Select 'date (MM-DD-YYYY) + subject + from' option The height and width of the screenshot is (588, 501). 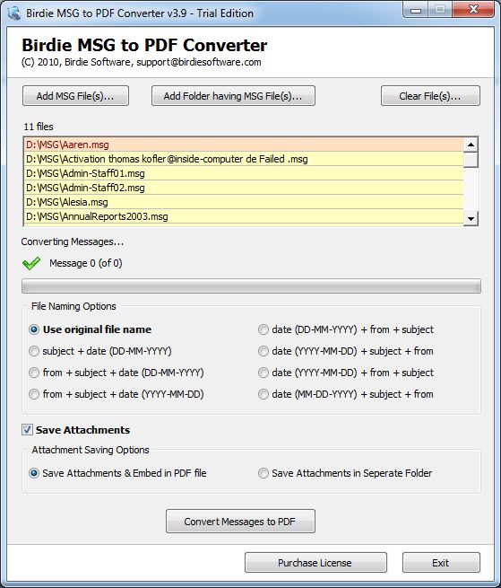pos(263,394)
